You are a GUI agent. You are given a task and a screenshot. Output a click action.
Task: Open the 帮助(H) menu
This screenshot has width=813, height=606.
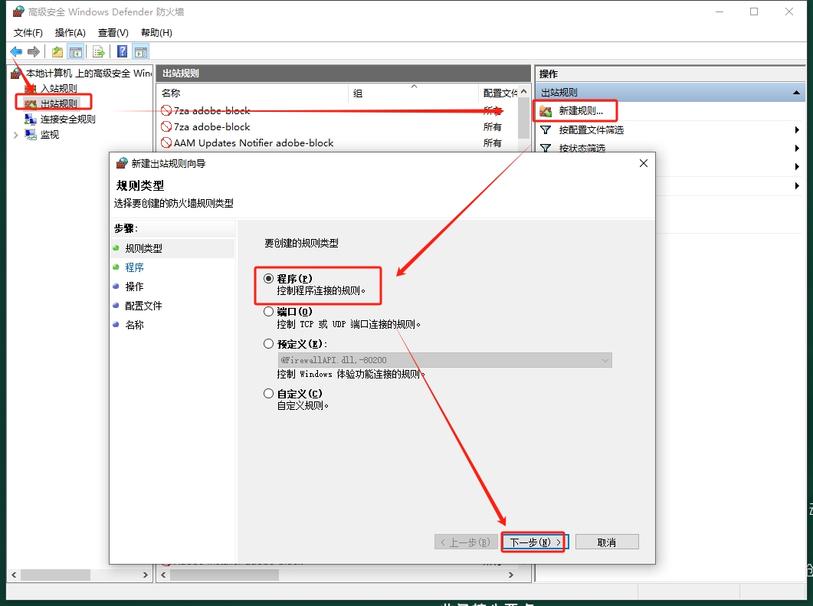tap(156, 33)
